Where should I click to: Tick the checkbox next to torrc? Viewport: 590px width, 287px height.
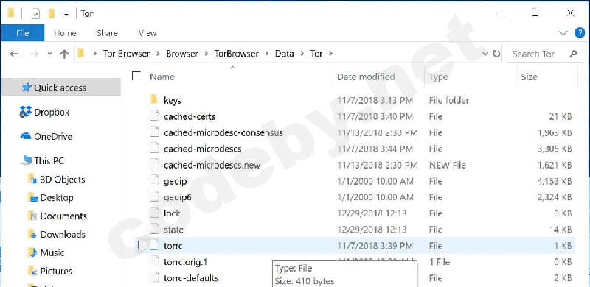[142, 245]
